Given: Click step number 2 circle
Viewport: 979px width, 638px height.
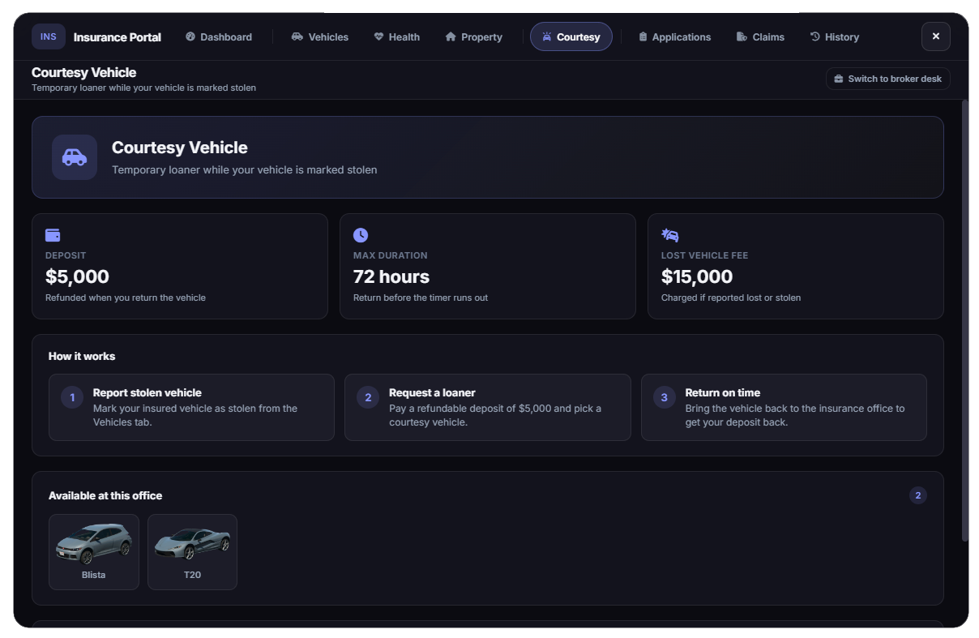Looking at the screenshot, I should click(368, 397).
